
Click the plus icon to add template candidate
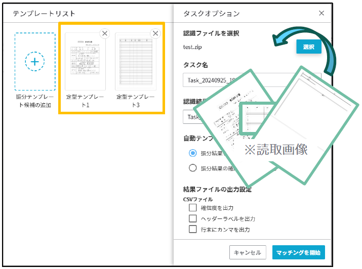(34, 62)
